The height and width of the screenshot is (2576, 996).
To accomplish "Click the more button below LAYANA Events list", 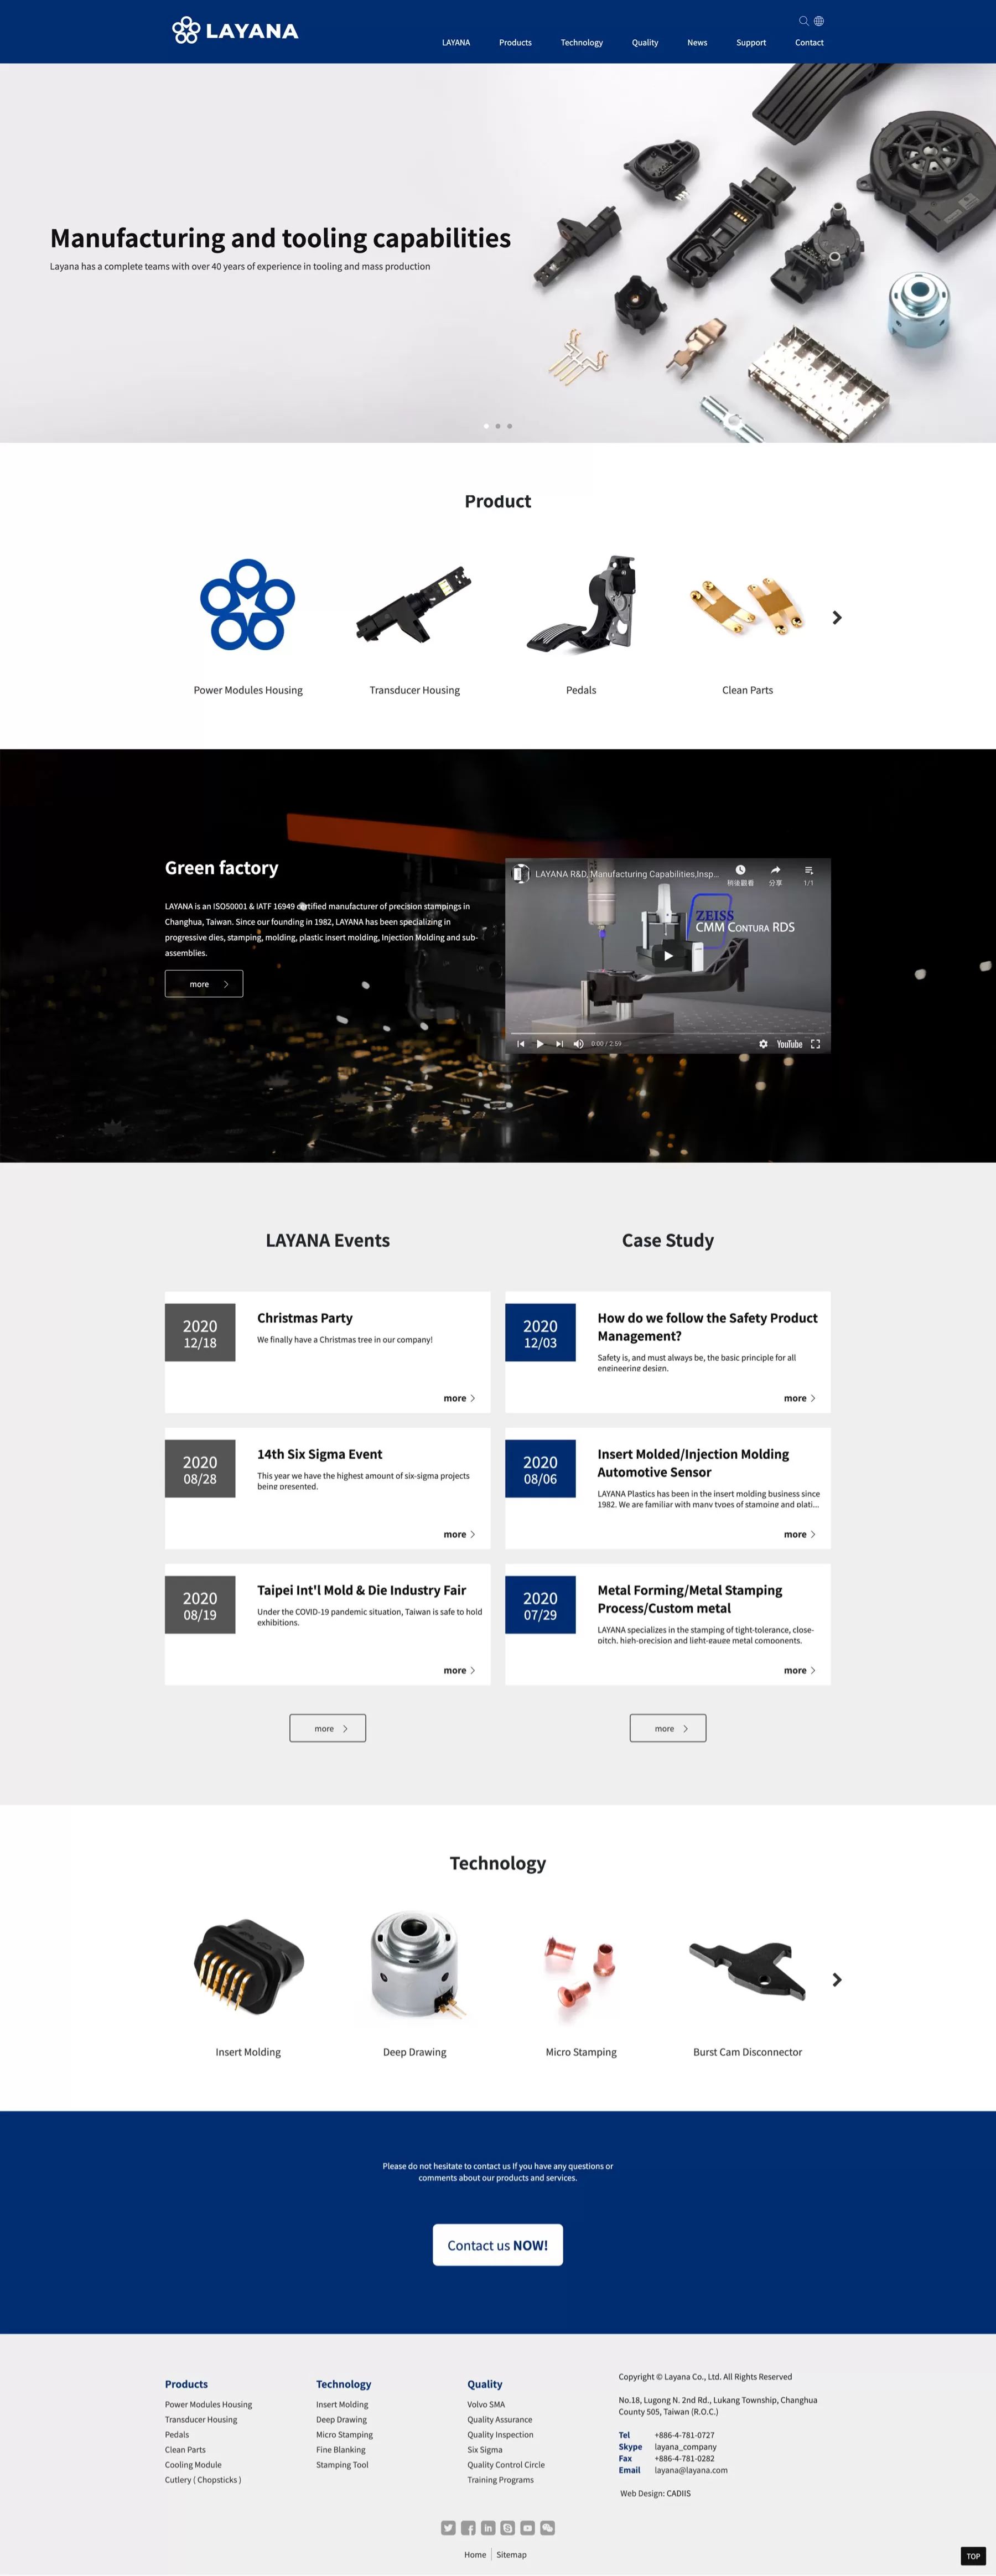I will pos(328,1728).
